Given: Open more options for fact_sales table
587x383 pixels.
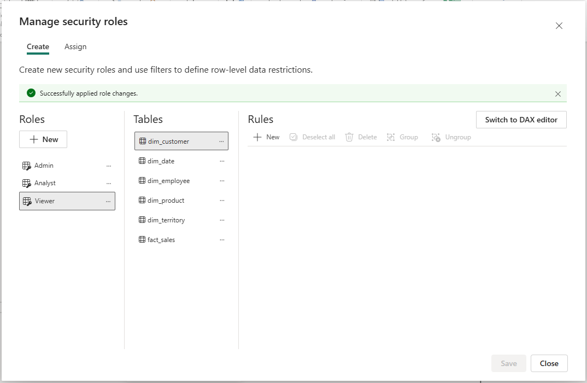Looking at the screenshot, I should pyautogui.click(x=222, y=240).
